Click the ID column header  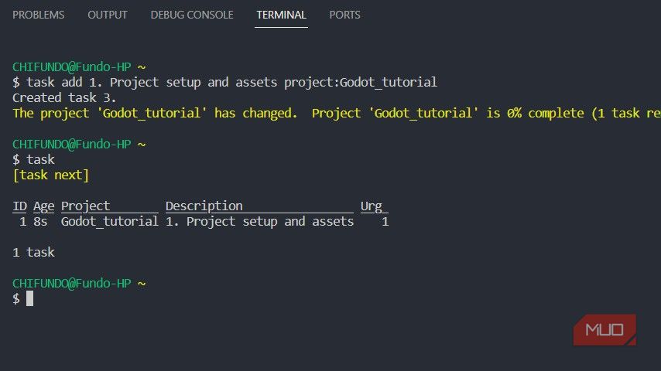[x=19, y=206]
